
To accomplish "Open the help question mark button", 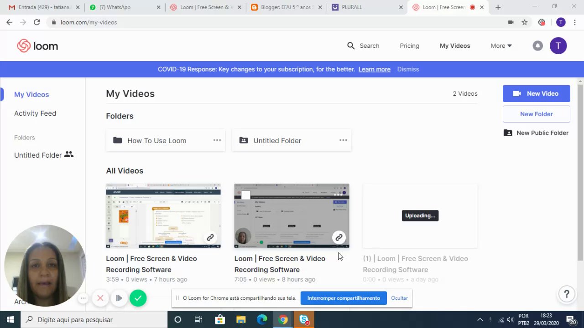I will pos(566,294).
